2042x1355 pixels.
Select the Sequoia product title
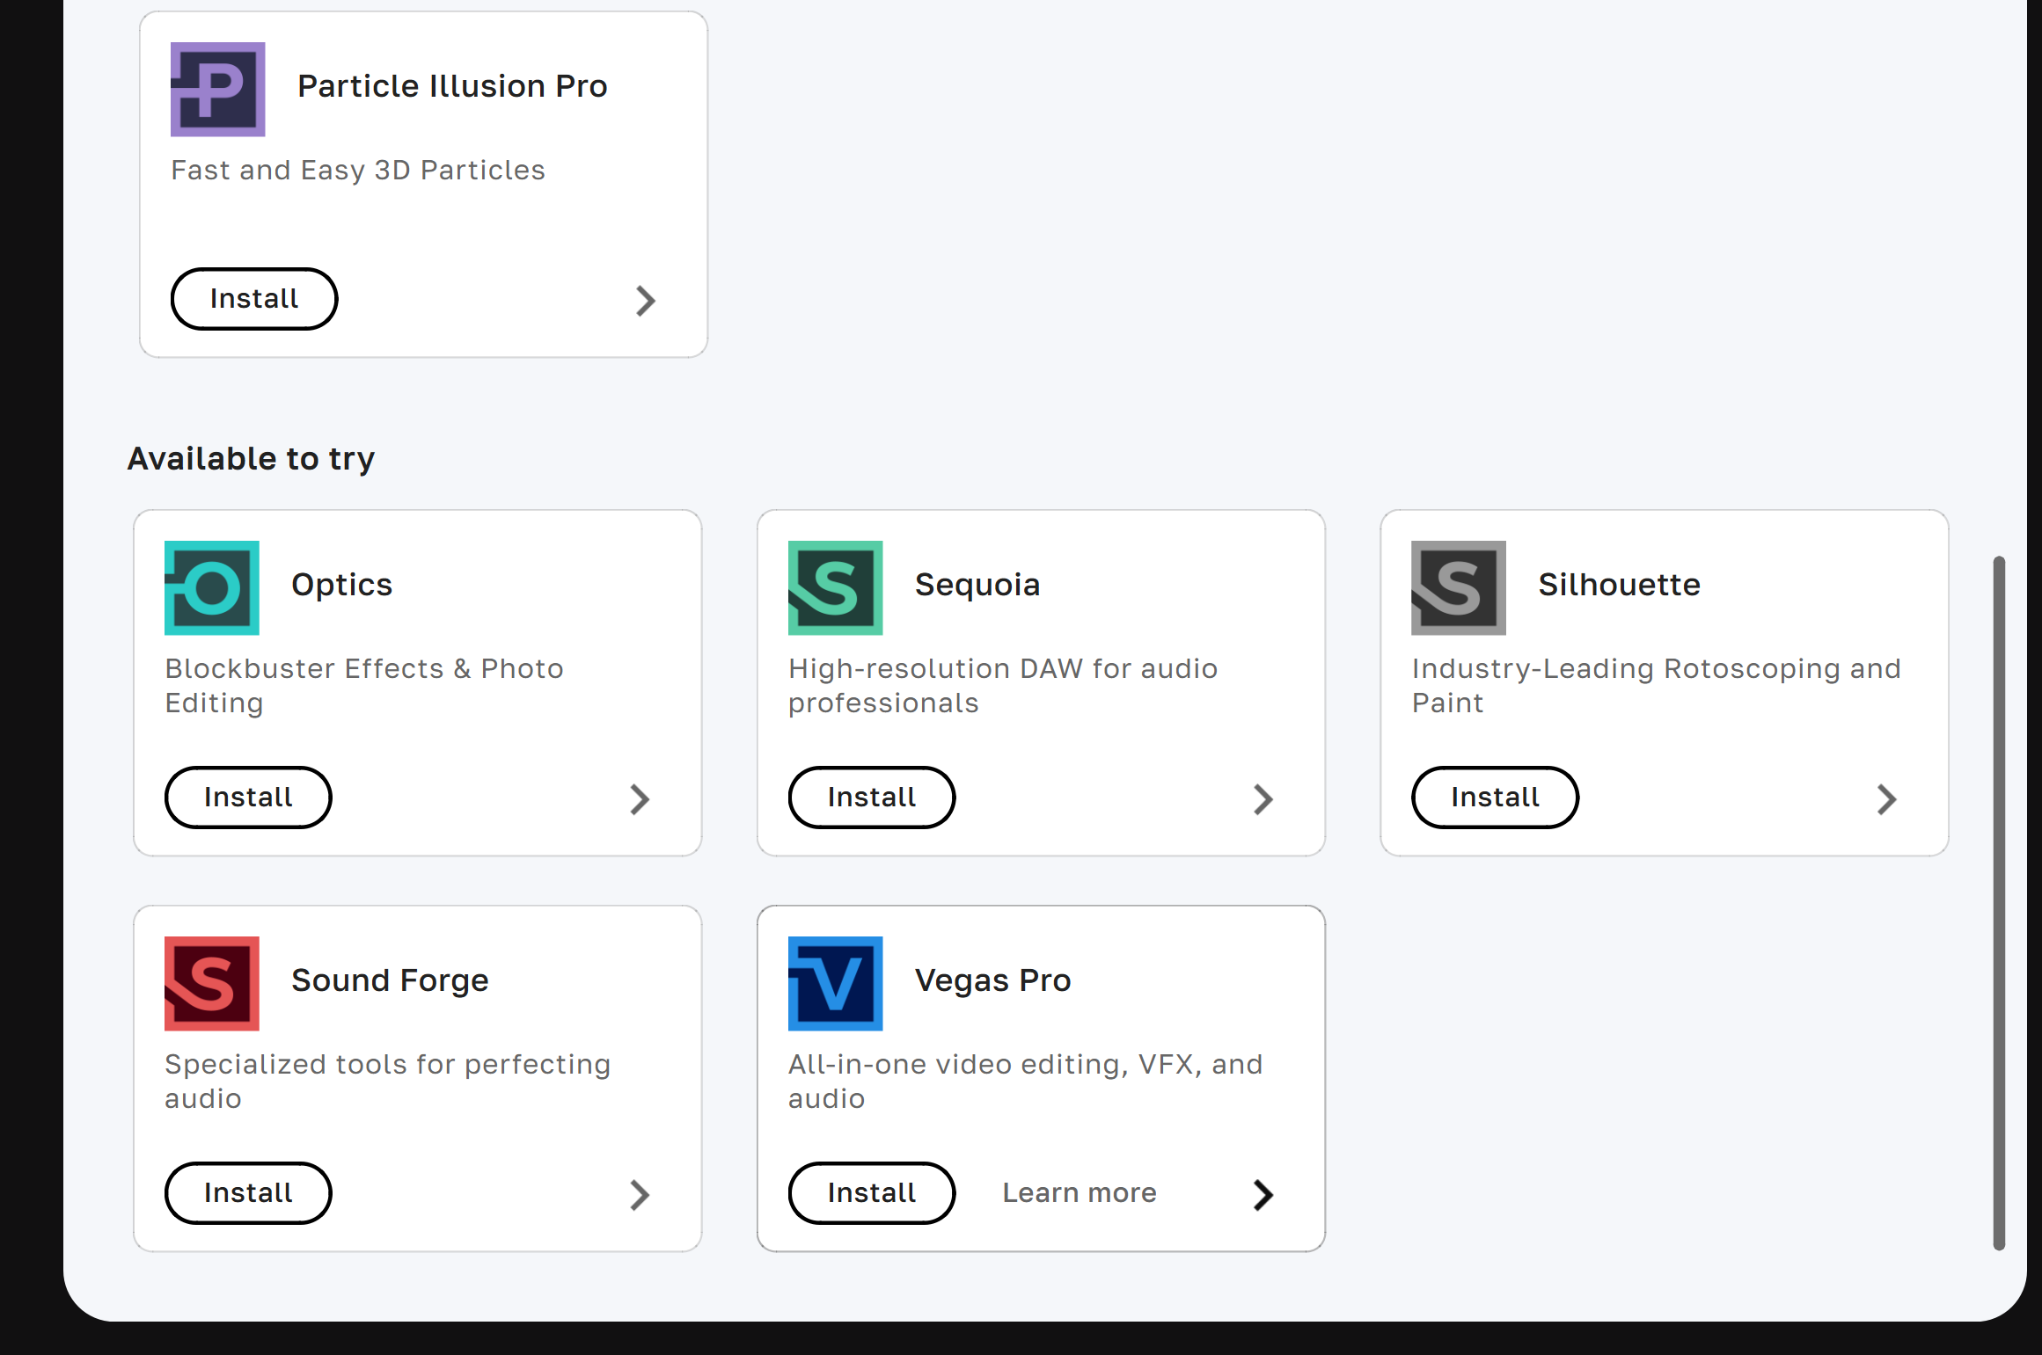[x=977, y=585]
